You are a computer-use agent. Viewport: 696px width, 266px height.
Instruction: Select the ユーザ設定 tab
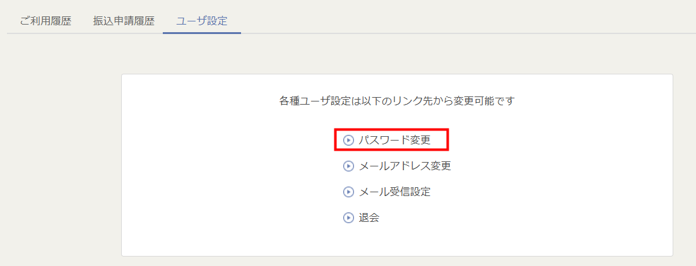(202, 21)
